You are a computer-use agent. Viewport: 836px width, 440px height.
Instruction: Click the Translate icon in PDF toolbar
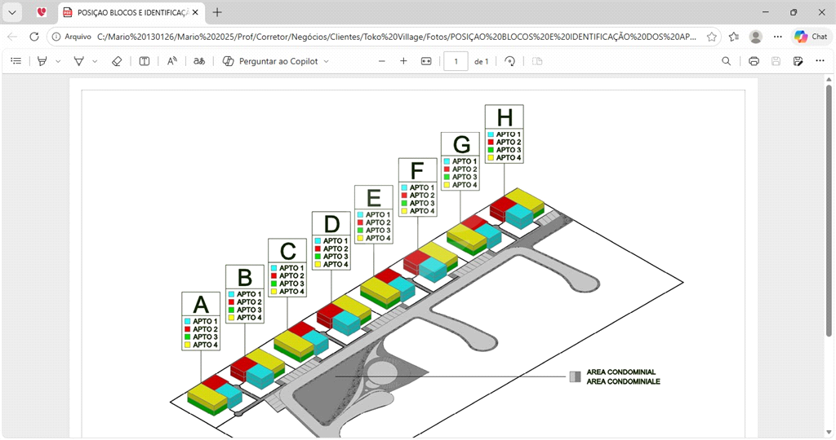[x=198, y=61]
